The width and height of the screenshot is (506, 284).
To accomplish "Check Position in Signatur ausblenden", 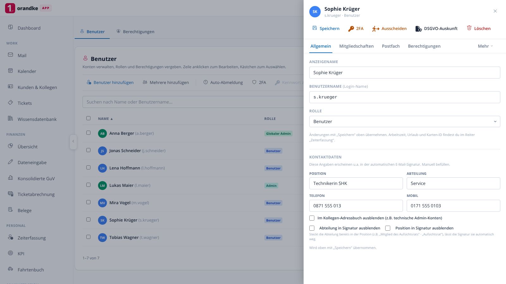I will (388, 228).
